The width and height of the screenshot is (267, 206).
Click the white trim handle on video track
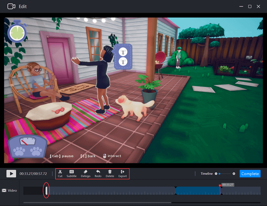pyautogui.click(x=46, y=191)
